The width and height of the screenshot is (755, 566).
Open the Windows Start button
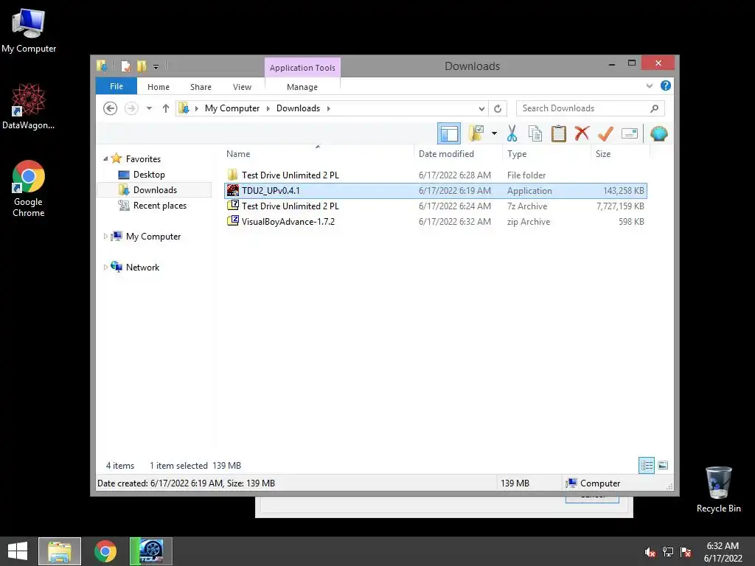tap(18, 551)
